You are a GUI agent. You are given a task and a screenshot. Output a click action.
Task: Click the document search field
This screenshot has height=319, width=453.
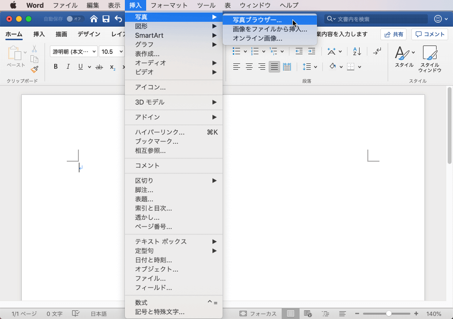[x=376, y=19]
